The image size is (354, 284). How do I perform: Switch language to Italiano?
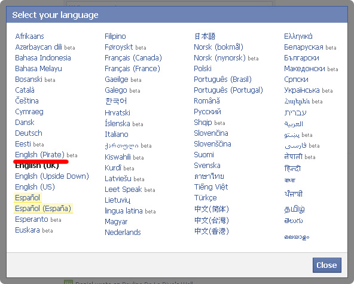117,135
